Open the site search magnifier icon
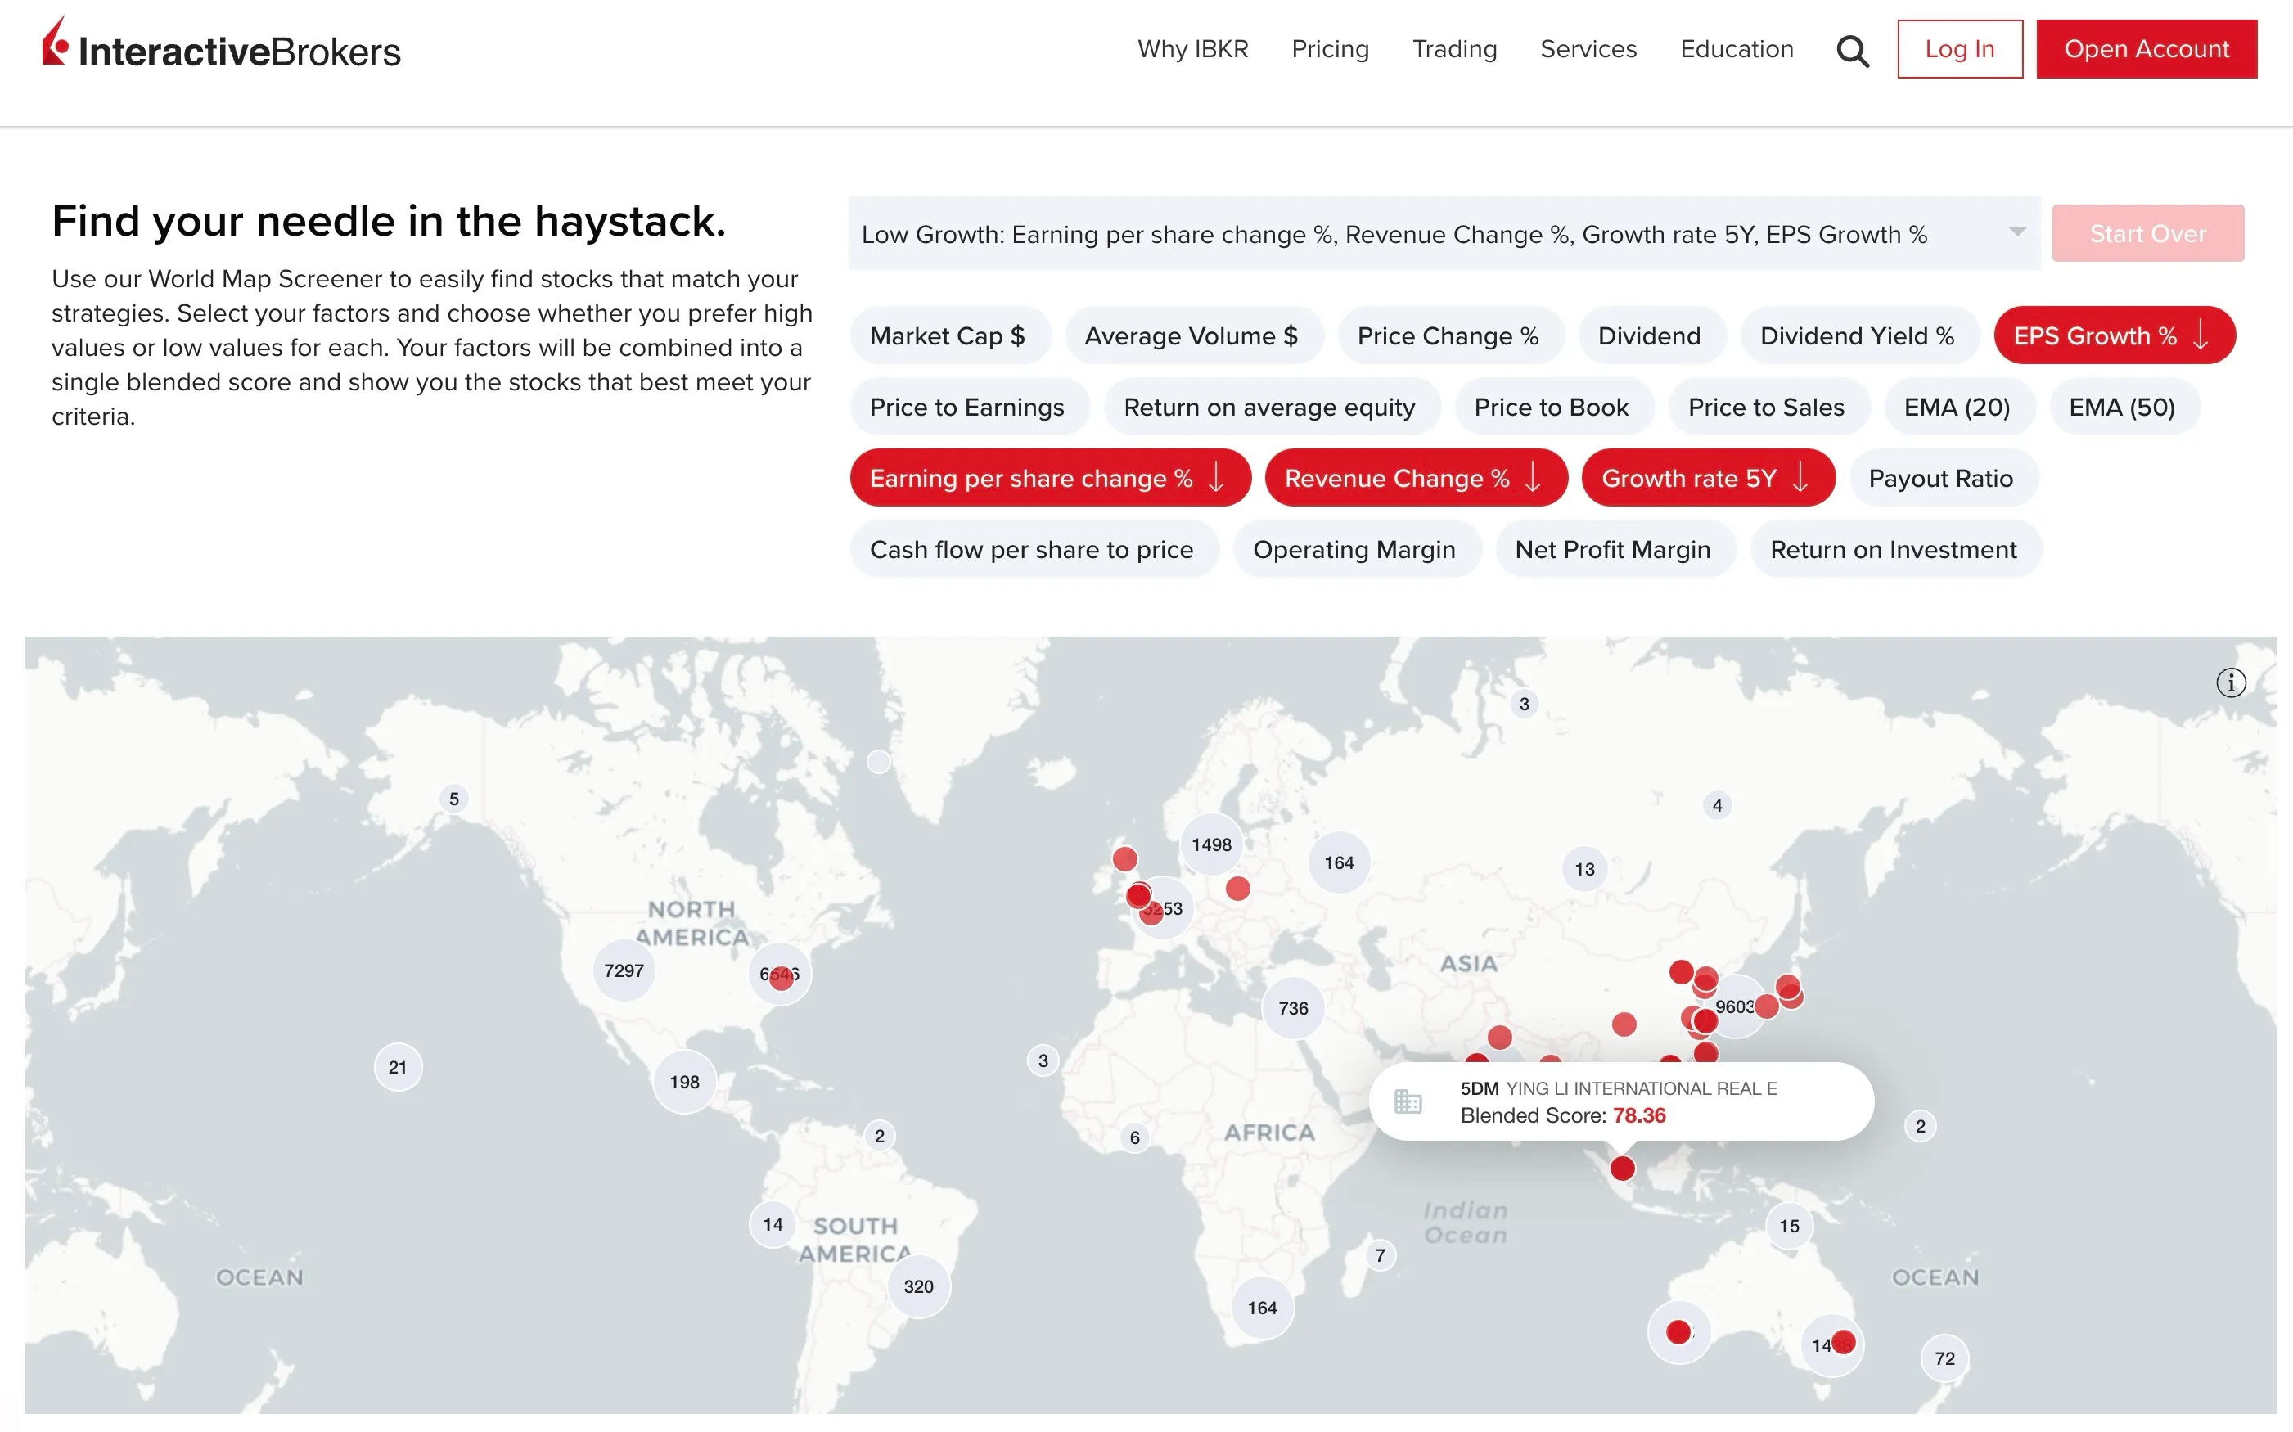The width and height of the screenshot is (2293, 1432). [1852, 50]
